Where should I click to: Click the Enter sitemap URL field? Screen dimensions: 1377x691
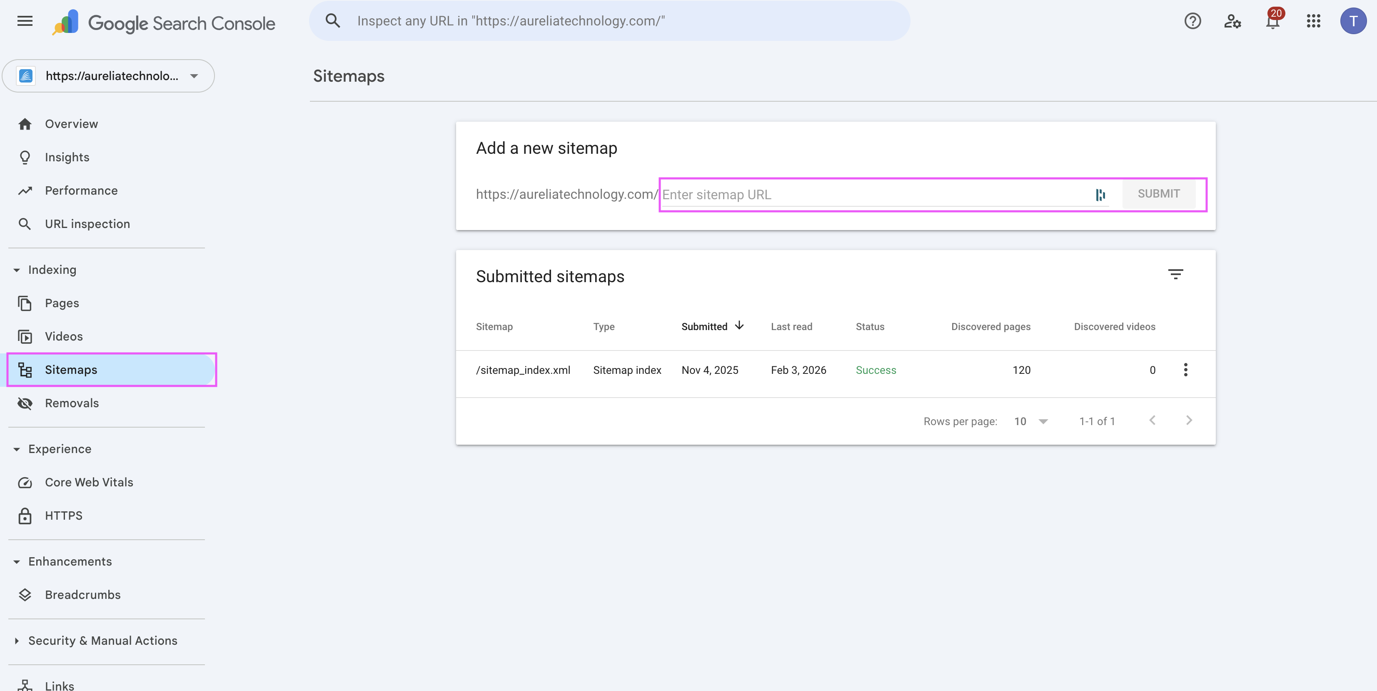click(855, 194)
